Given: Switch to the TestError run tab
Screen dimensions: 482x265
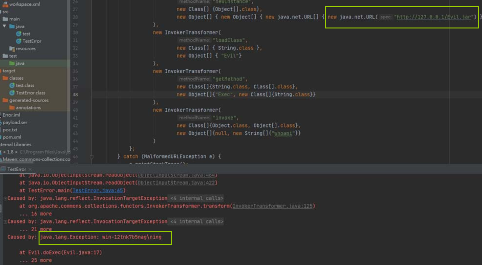Looking at the screenshot, I should (x=17, y=169).
